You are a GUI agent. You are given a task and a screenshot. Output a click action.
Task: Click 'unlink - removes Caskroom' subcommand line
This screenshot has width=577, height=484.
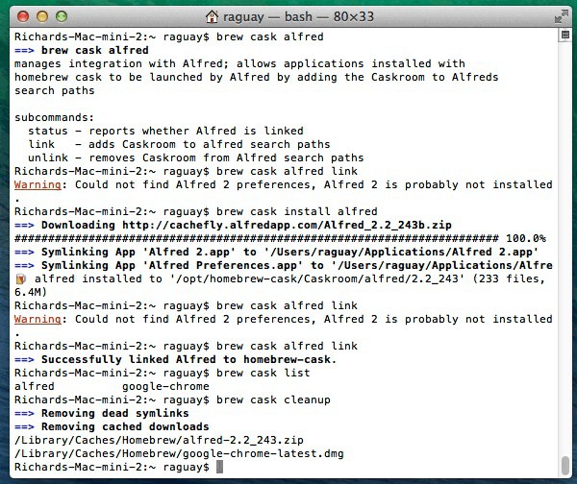(196, 158)
